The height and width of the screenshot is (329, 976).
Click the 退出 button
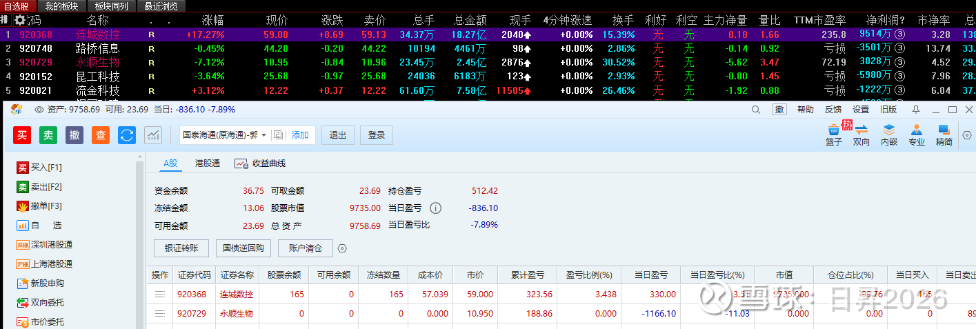click(x=338, y=135)
